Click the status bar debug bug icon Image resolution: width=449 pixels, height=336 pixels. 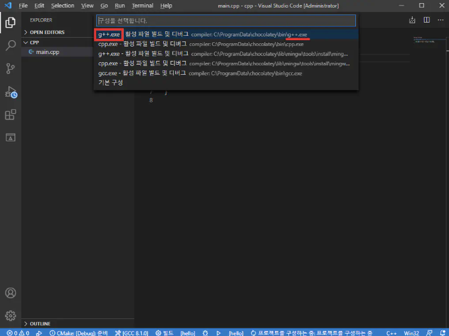coord(205,333)
